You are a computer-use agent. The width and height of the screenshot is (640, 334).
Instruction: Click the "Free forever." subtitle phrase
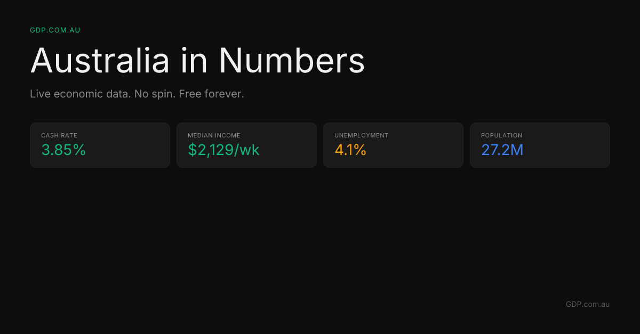211,94
